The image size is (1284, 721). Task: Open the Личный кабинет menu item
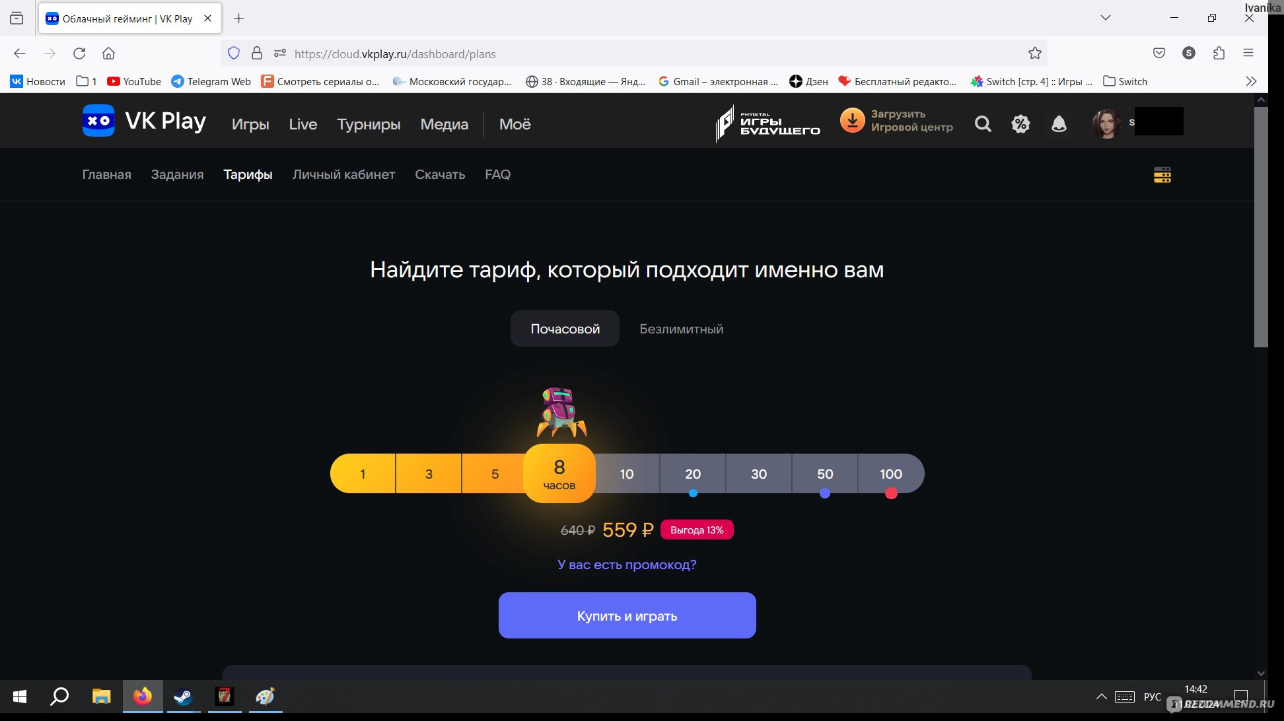pos(344,174)
